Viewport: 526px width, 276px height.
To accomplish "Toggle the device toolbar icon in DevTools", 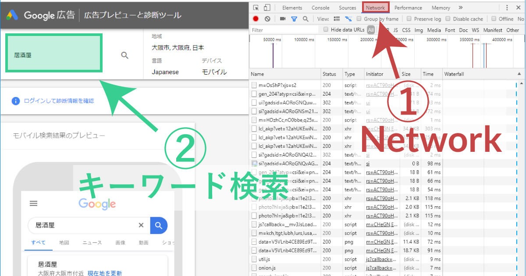I will point(267,7).
